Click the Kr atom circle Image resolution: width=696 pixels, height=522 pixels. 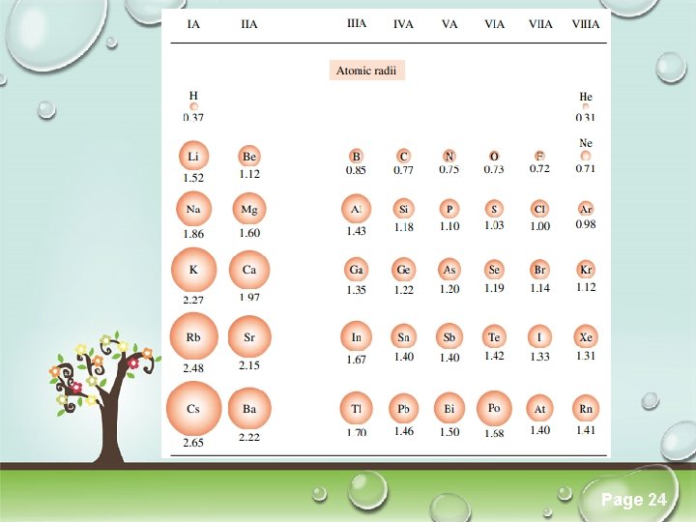586,270
